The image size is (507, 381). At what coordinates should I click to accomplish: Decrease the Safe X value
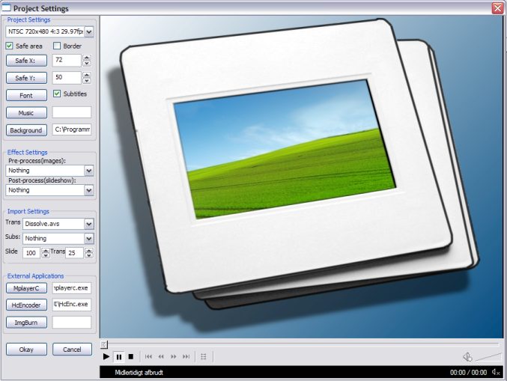[x=87, y=64]
